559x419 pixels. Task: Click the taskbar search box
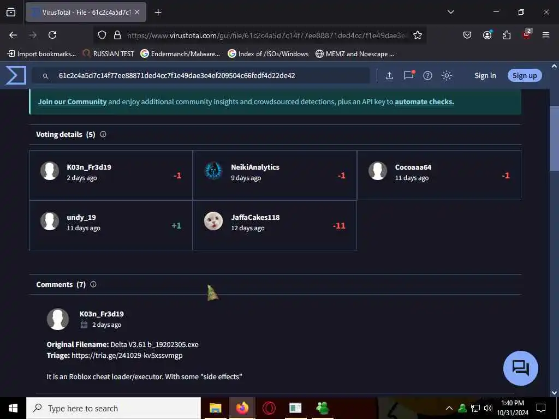pos(114,408)
